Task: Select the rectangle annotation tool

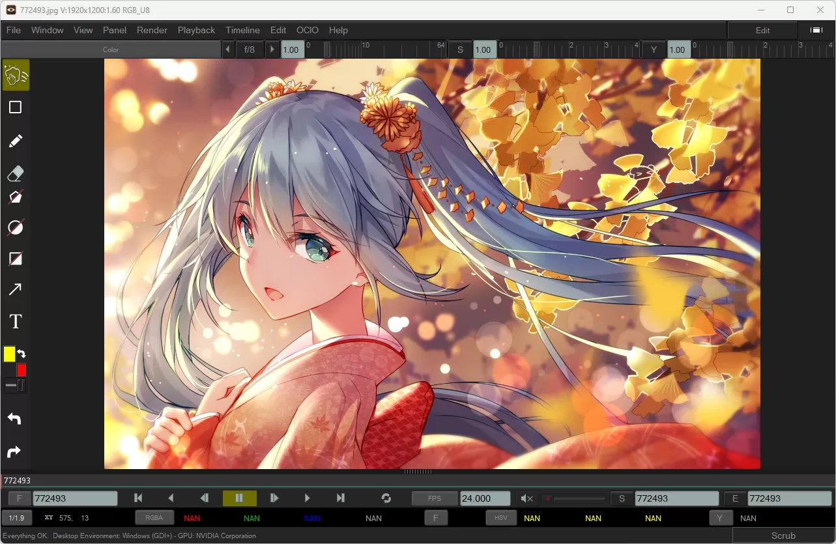Action: tap(15, 107)
